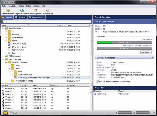Open the Datei menu
Screen dimensions: 157x116
pos(4,6)
